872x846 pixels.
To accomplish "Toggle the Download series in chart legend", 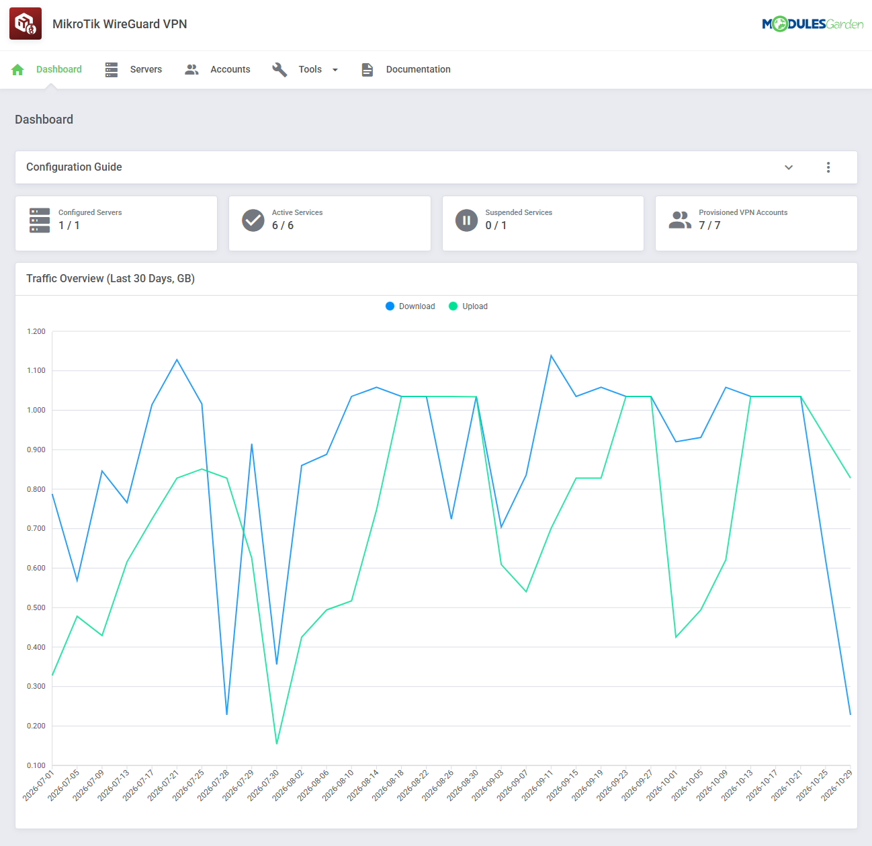I will tap(410, 306).
